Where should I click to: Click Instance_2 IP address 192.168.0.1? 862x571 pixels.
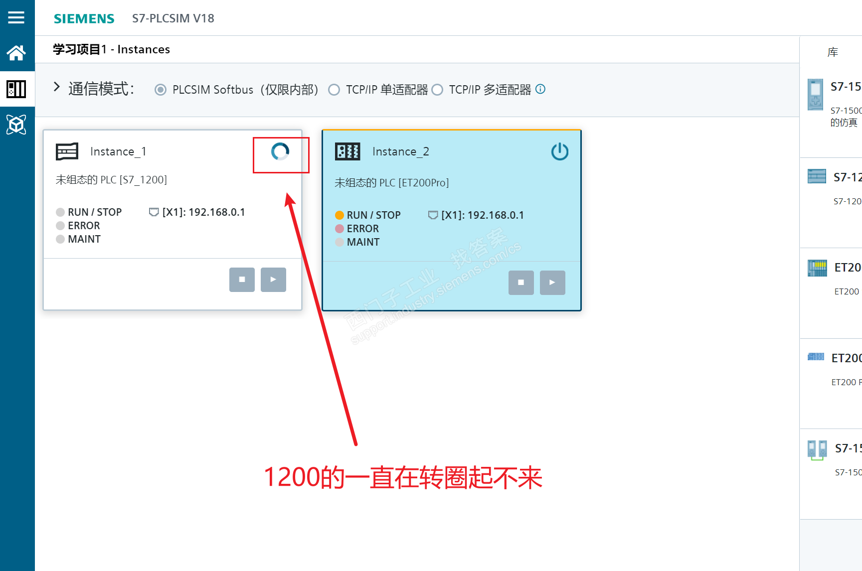496,215
